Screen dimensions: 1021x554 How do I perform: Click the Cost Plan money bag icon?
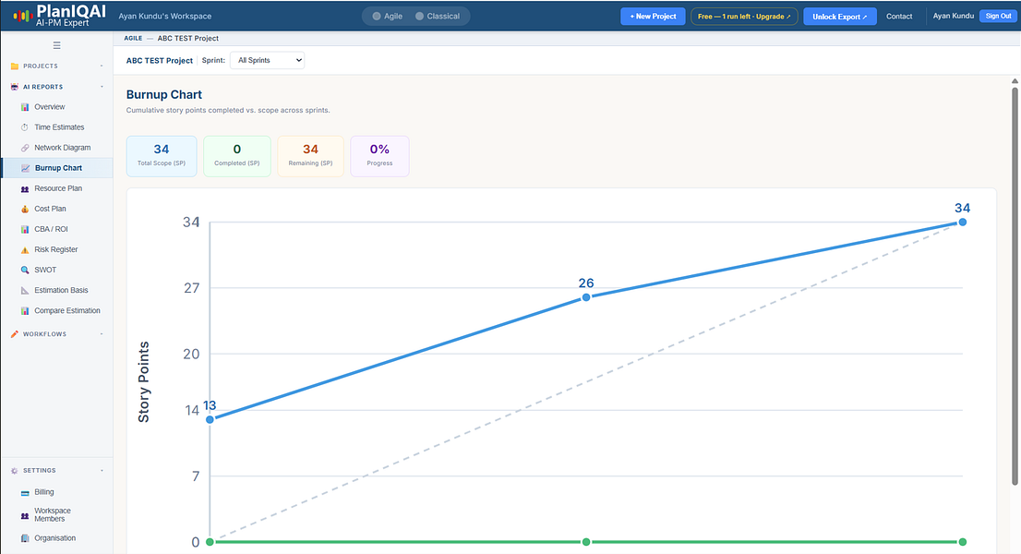coord(25,209)
